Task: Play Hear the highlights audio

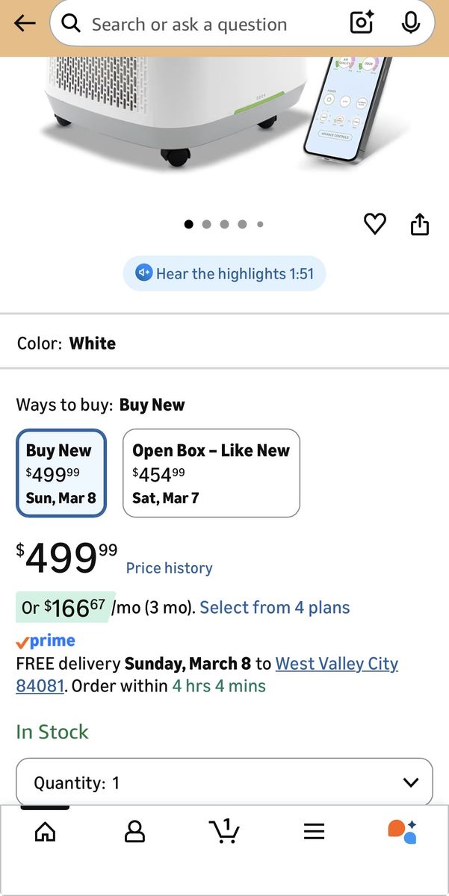Action: [x=224, y=273]
